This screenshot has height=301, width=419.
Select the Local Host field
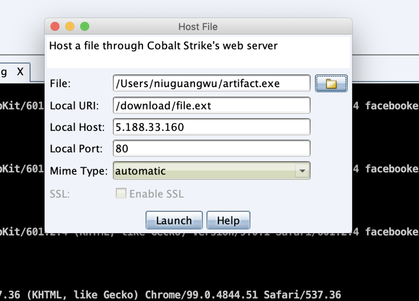click(212, 127)
